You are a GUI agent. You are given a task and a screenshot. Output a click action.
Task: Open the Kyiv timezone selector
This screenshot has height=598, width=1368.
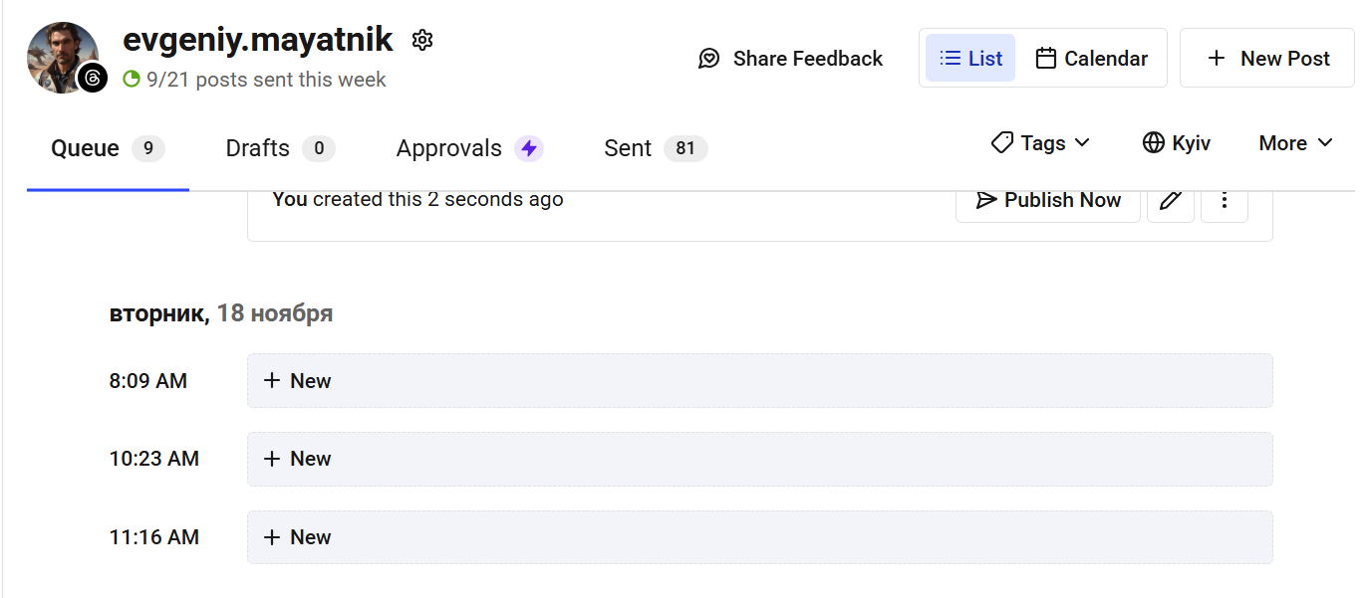pos(1191,143)
